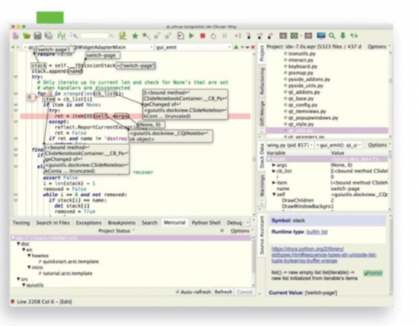Click the toolbar search input field
Viewport: 419px width, 326px height.
pos(94,36)
